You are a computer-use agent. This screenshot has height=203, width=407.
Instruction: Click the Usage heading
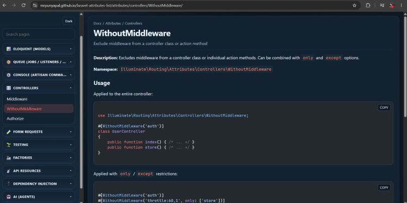pos(102,83)
